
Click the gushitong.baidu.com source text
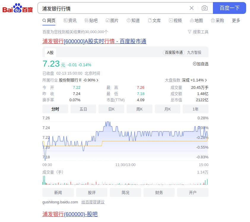tap(60, 202)
